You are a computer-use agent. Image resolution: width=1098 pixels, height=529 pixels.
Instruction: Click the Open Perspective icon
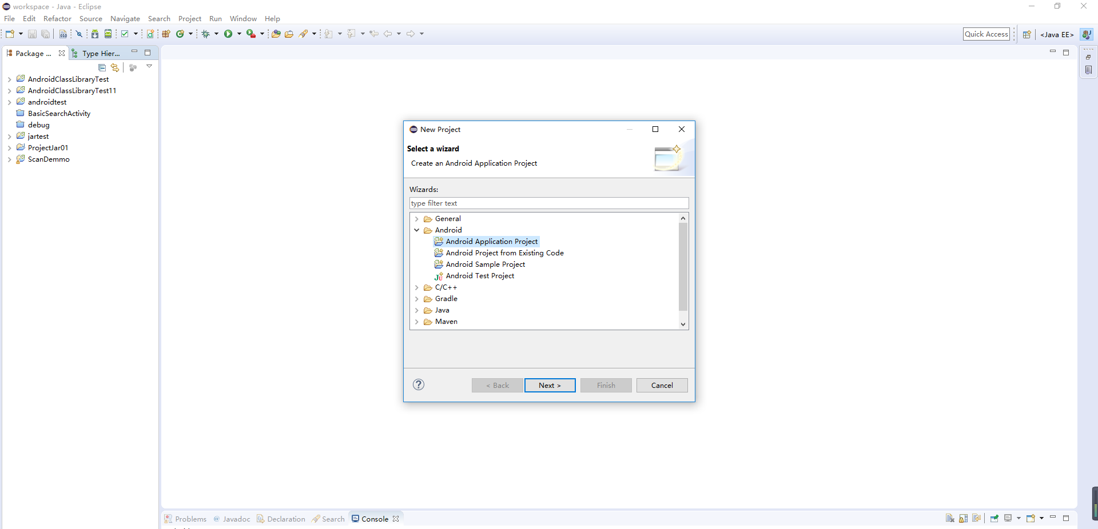(x=1027, y=34)
